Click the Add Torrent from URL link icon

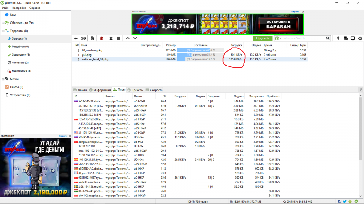(83, 38)
